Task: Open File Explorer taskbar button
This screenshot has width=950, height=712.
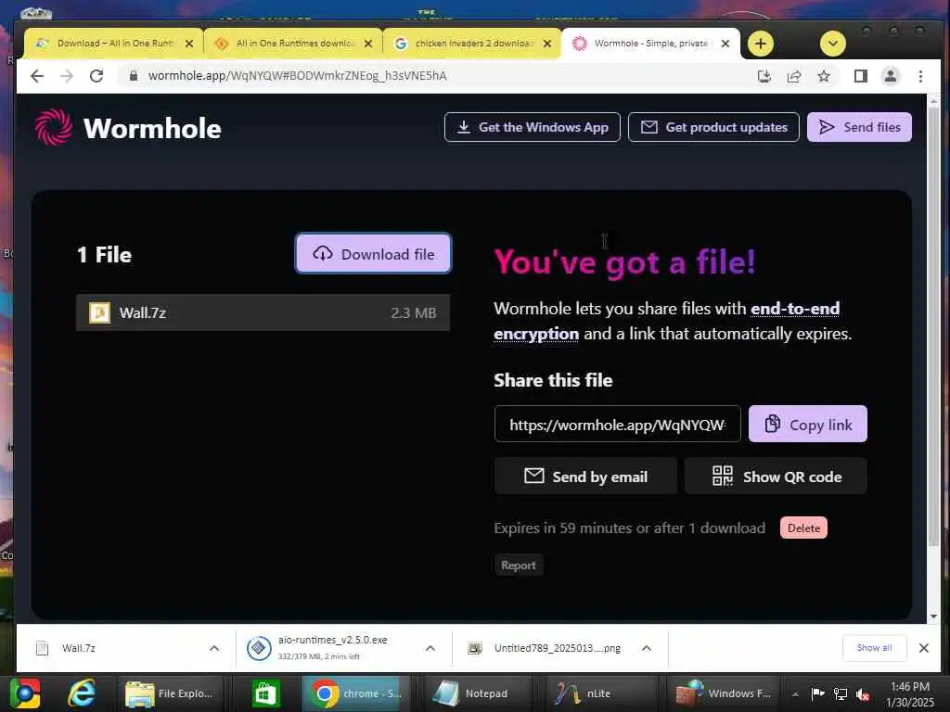Action: point(170,693)
